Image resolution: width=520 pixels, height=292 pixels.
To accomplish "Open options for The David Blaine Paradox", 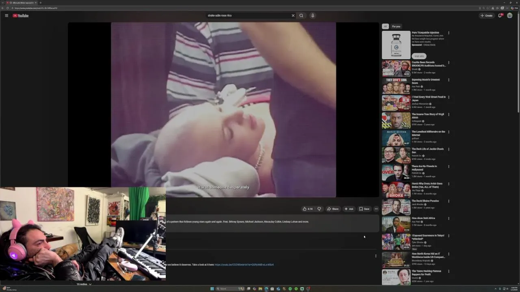I will click(x=448, y=201).
